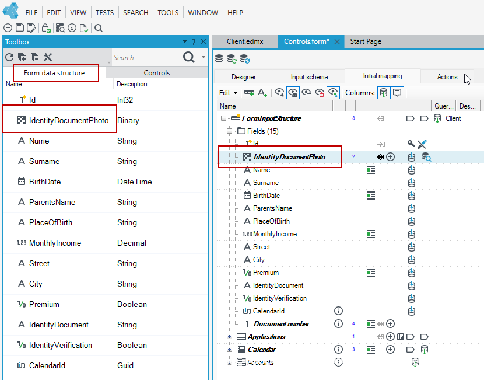484x380 pixels.
Task: Toggle the eye with list lines filter
Action: [306, 93]
